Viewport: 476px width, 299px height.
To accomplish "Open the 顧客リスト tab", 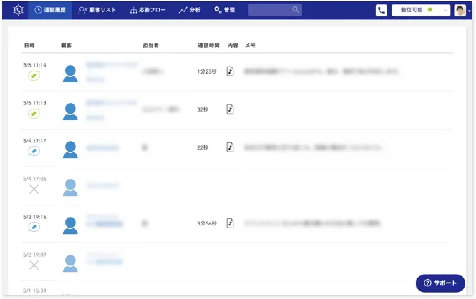I will (97, 10).
